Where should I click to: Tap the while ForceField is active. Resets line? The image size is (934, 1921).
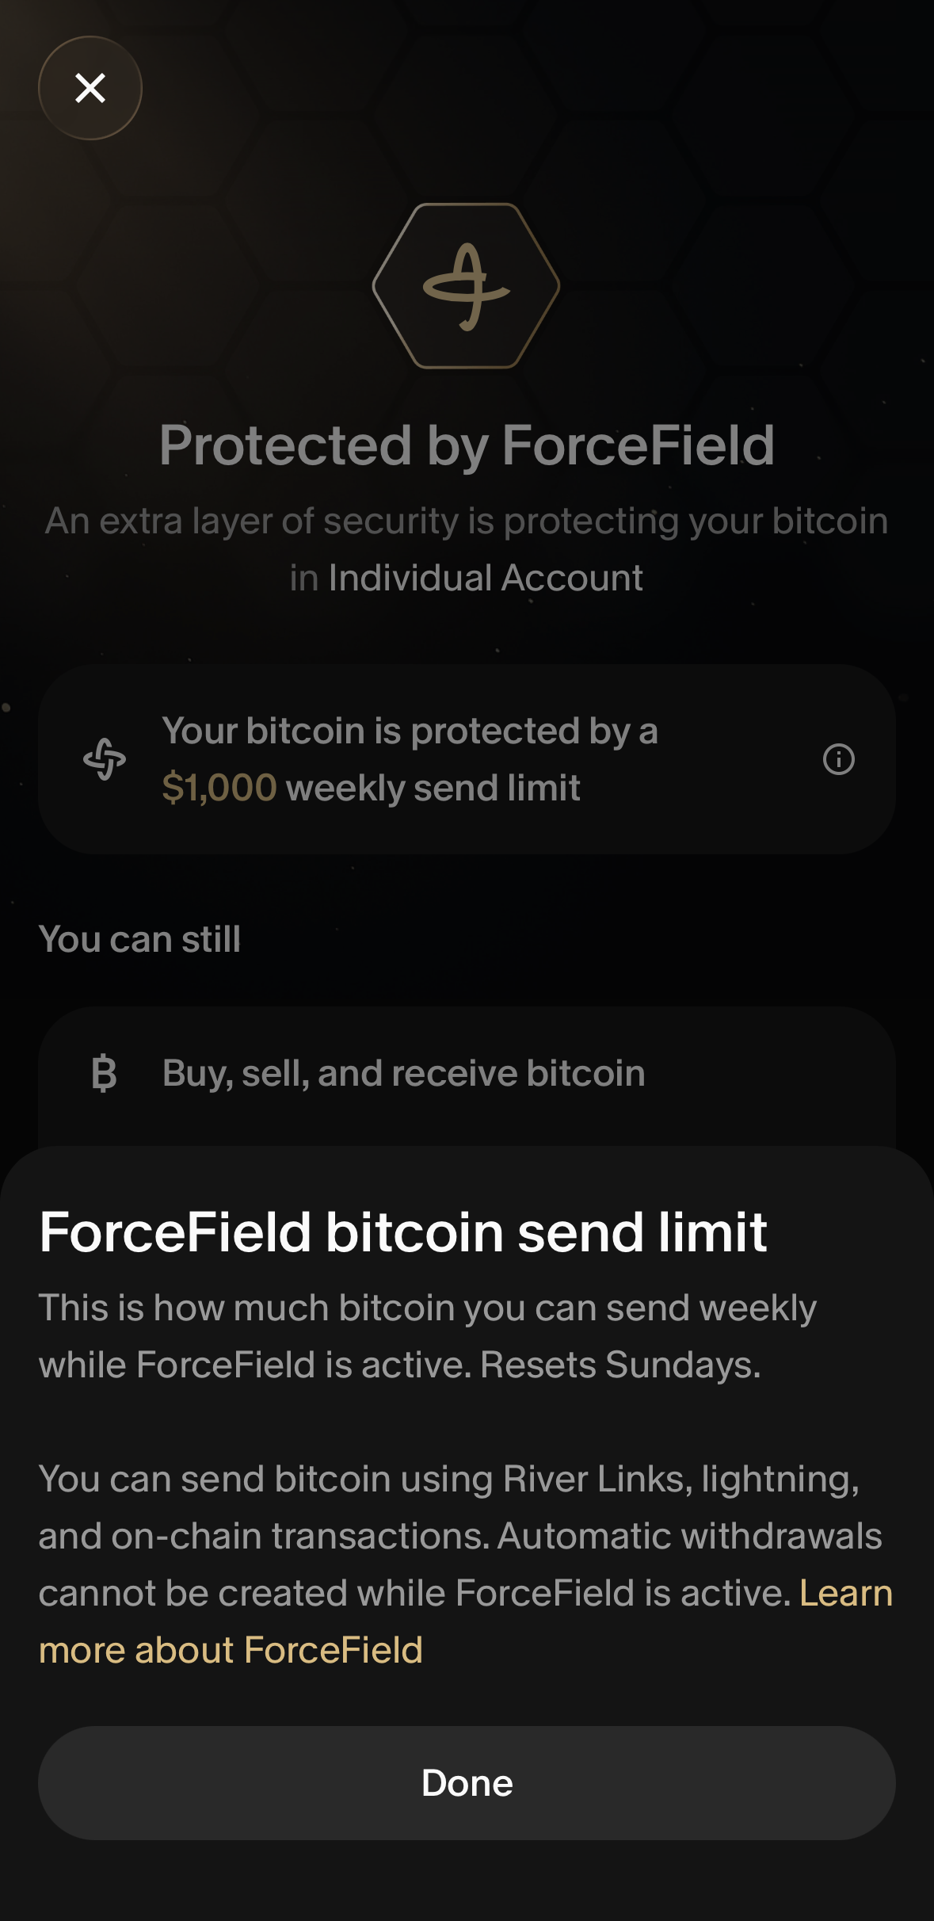pyautogui.click(x=400, y=1365)
